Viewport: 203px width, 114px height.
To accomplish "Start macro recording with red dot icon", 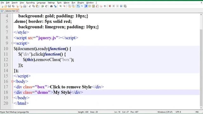I will [110, 6].
